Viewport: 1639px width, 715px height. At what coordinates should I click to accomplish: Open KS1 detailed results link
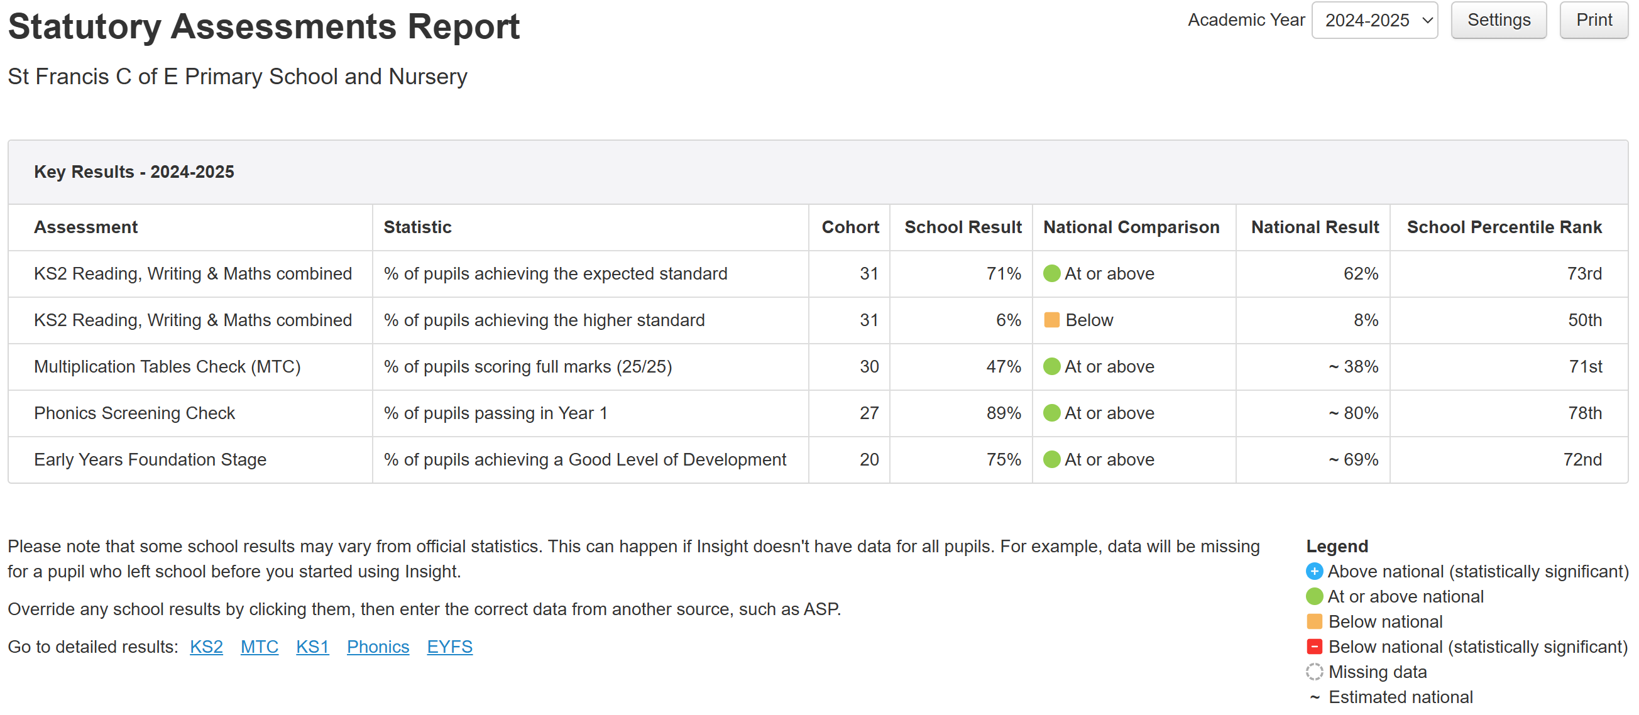pyautogui.click(x=312, y=647)
